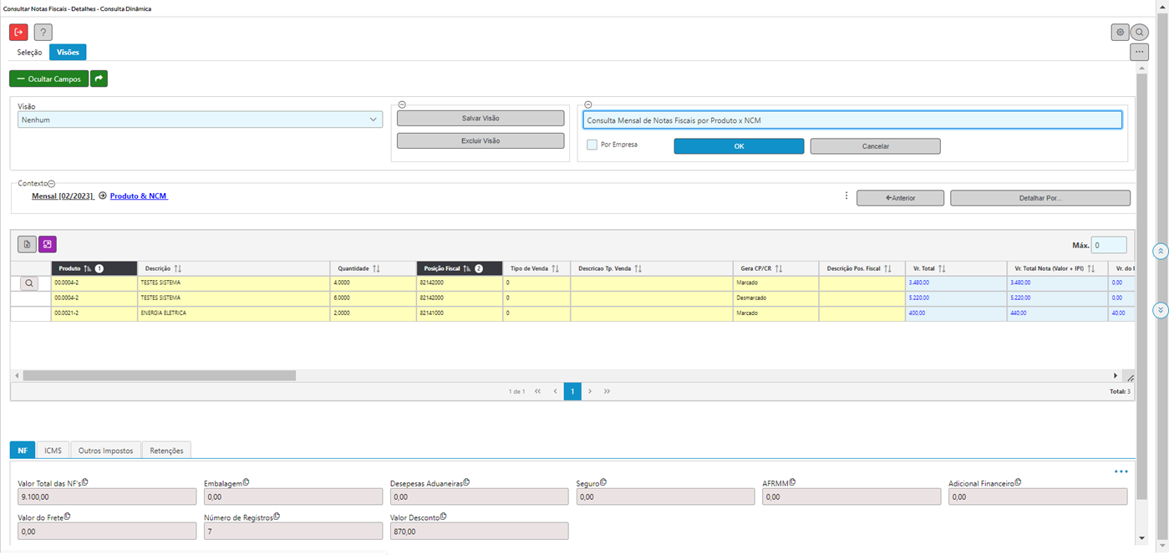Open the ICMS tab
The image size is (1169, 555).
coord(53,451)
